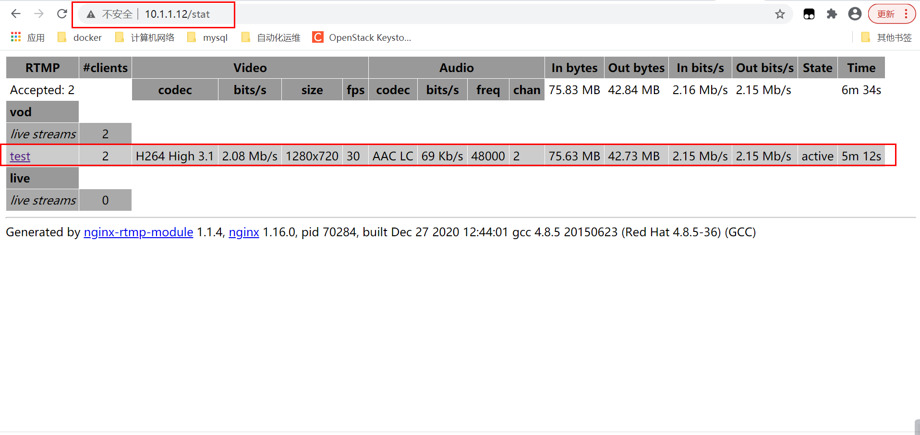The image size is (920, 435).
Task: Click the Accepted: 2 cell
Action: [x=42, y=90]
